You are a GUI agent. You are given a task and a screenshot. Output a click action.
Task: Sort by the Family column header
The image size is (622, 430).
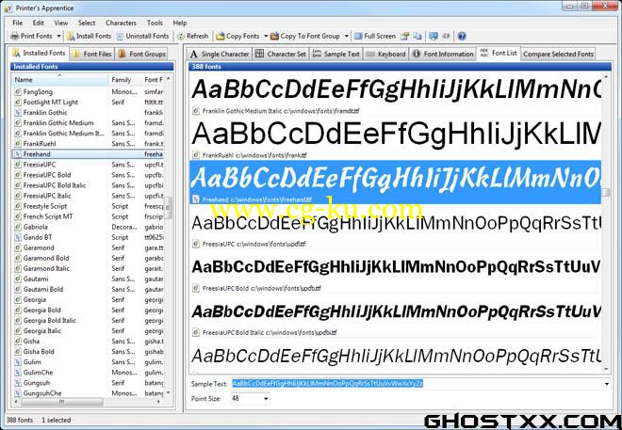pos(124,80)
